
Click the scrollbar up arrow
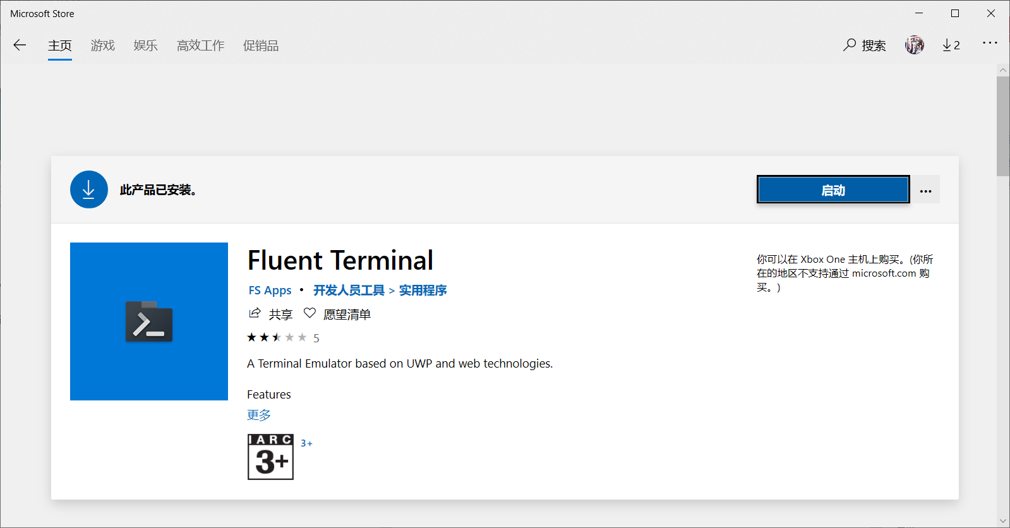(1003, 70)
